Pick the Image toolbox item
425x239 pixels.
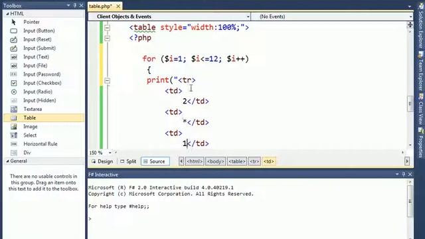click(x=44, y=127)
